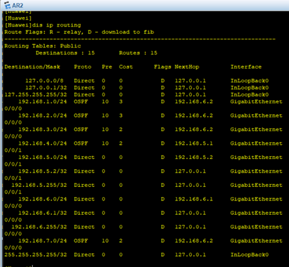Click the Destination/Mask column header
Screen dimensions: 289x267
pyautogui.click(x=32, y=67)
